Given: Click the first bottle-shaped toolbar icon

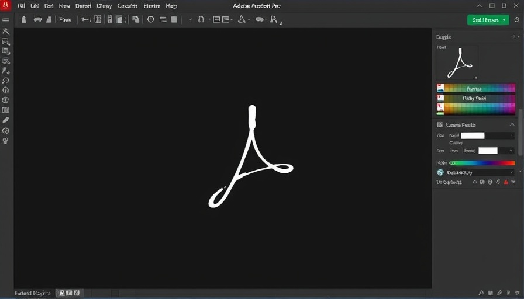Looking at the screenshot, I should 24,19.
